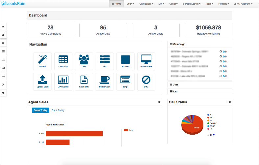The image size is (259, 165).
Task: Open the Statuses tile
Action: 125,61
